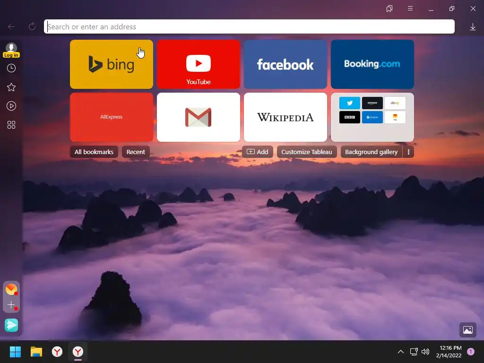The height and width of the screenshot is (363, 484).
Task: Open the bookmark collections icon in title bar
Action: coord(389,9)
